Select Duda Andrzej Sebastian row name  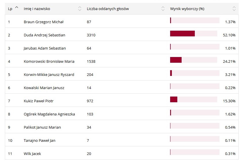[44, 35]
